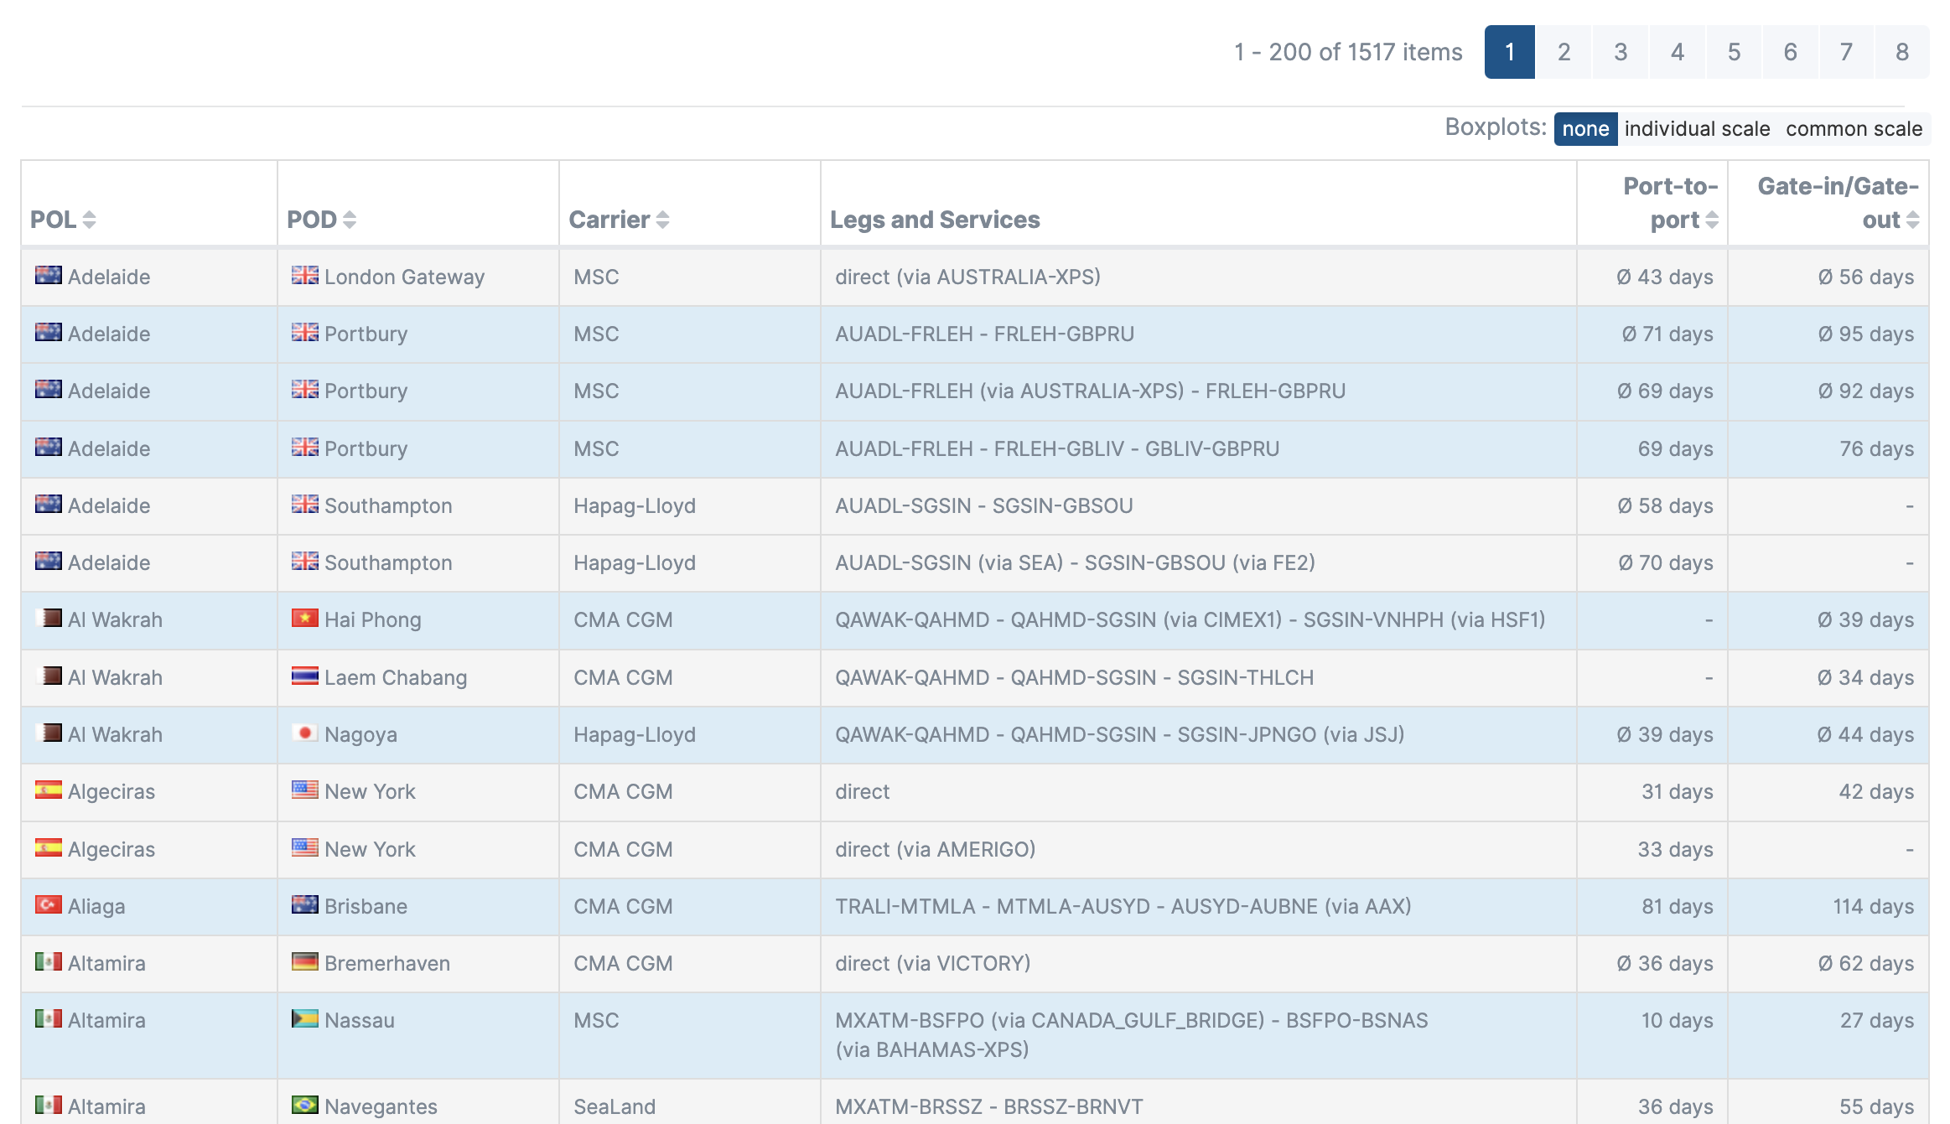The image size is (1950, 1124).
Task: Open the London Gateway POD entry
Action: tap(404, 277)
